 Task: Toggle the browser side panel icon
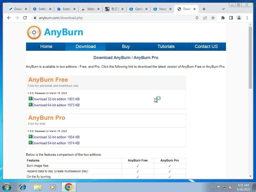[x=231, y=18]
